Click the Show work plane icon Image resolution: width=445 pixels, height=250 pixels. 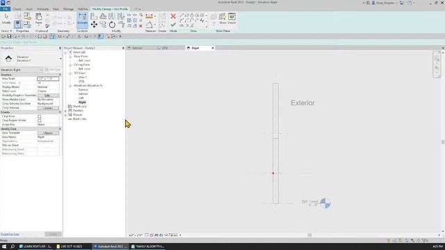point(222,18)
